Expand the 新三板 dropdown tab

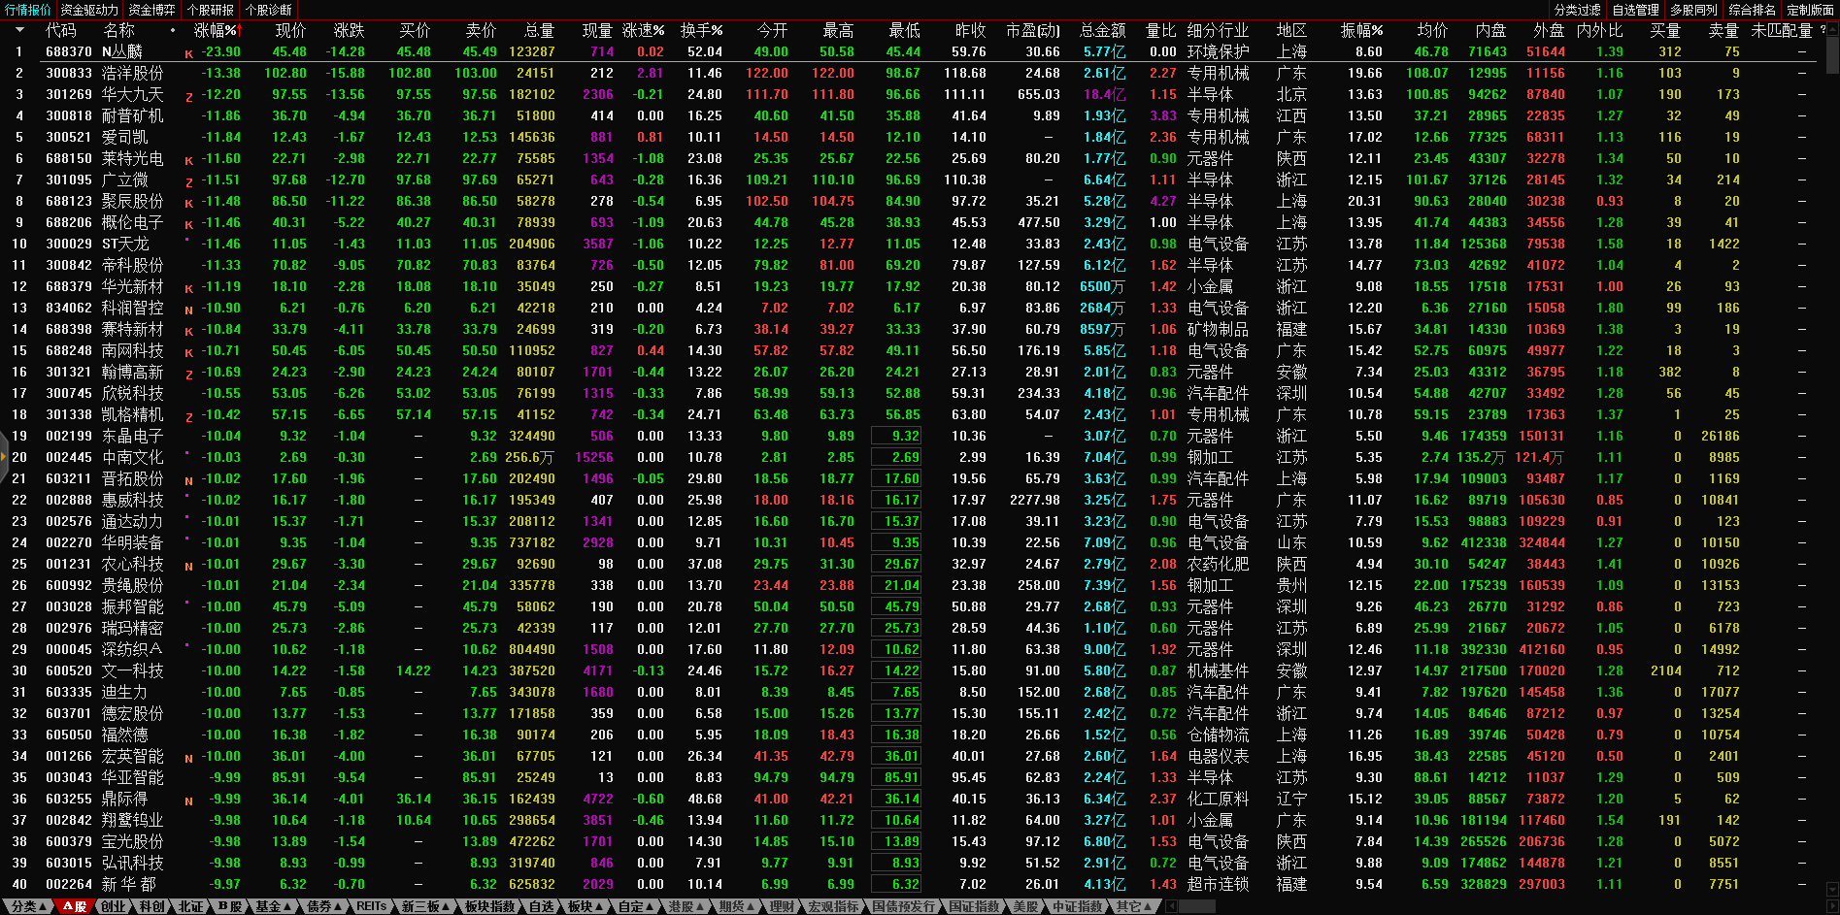[425, 906]
